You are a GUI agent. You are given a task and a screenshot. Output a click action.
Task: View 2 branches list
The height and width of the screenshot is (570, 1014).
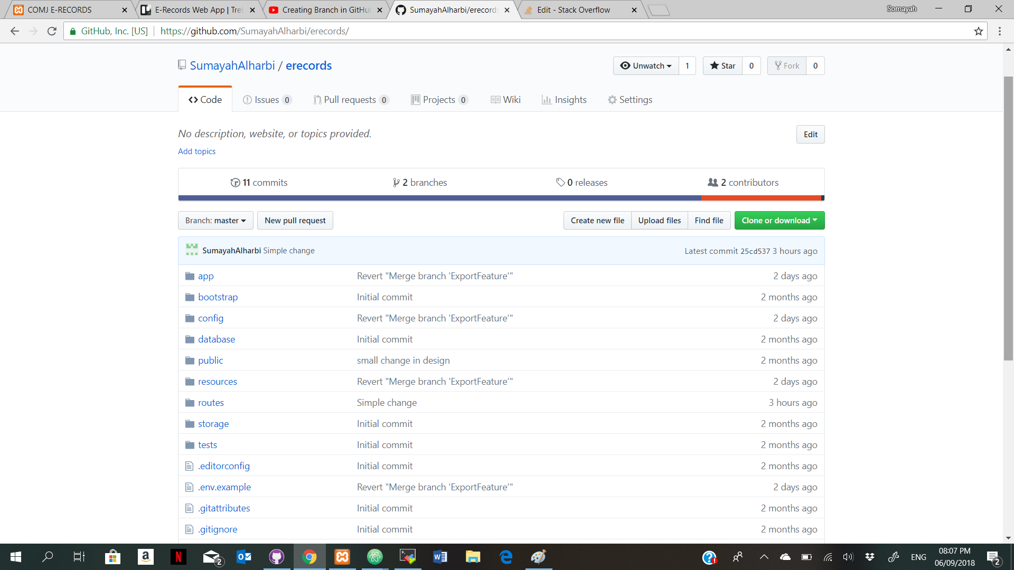coord(420,183)
